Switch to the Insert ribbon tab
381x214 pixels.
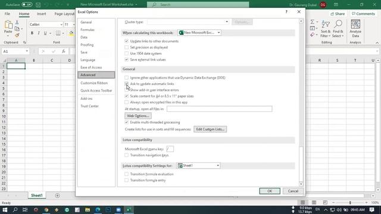pyautogui.click(x=41, y=14)
